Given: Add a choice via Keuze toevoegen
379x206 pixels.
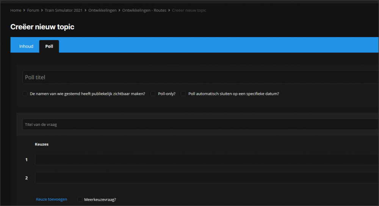Looking at the screenshot, I should pyautogui.click(x=52, y=199).
